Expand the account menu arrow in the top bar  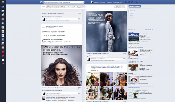tap(139, 2)
